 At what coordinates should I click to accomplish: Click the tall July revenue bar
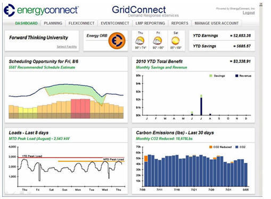pos(201,106)
